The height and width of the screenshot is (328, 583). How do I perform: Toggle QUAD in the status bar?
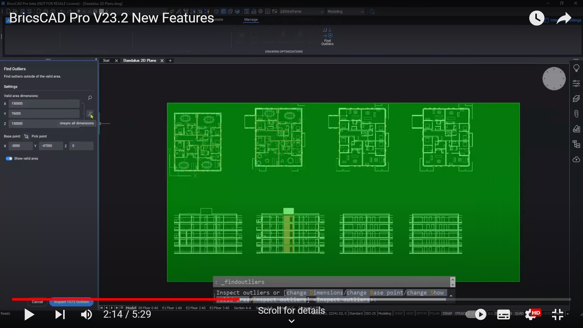(x=519, y=313)
